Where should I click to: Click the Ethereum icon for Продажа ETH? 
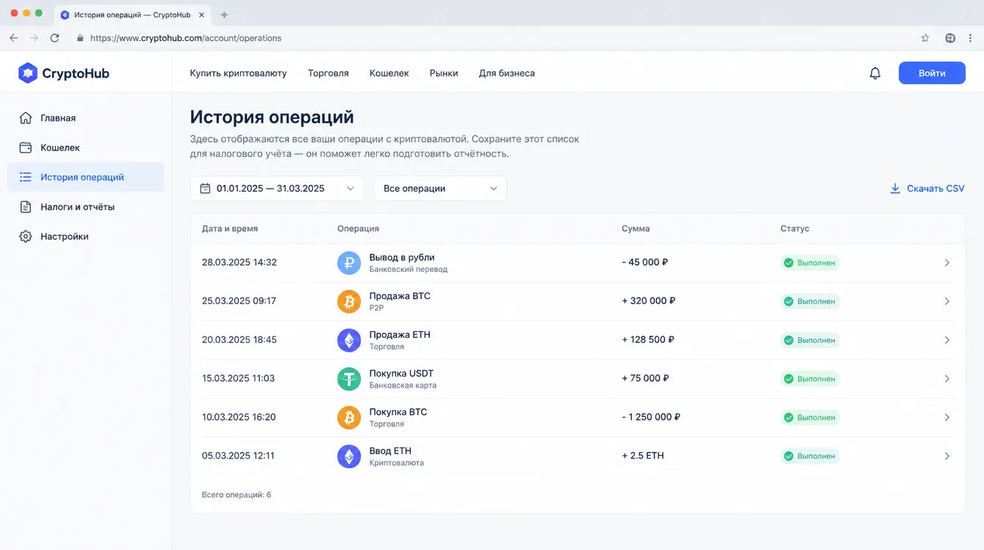[x=349, y=340]
